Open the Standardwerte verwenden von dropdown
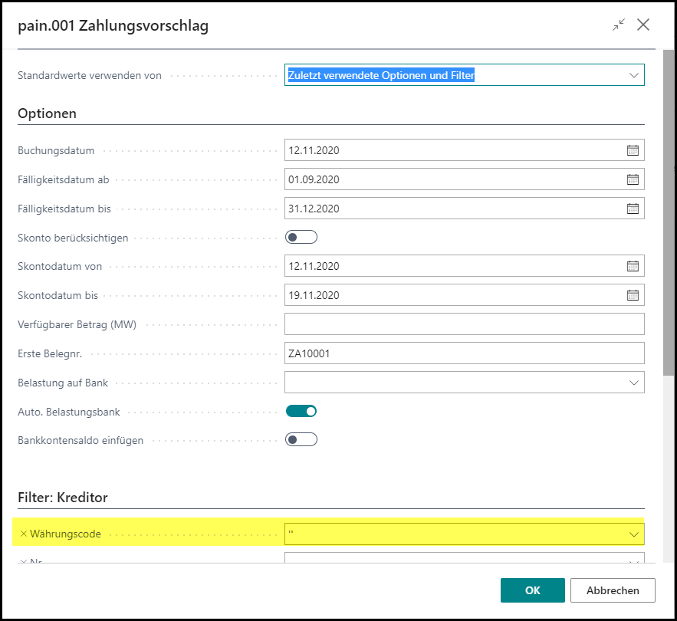Screen dimensions: 677x621 (634, 74)
